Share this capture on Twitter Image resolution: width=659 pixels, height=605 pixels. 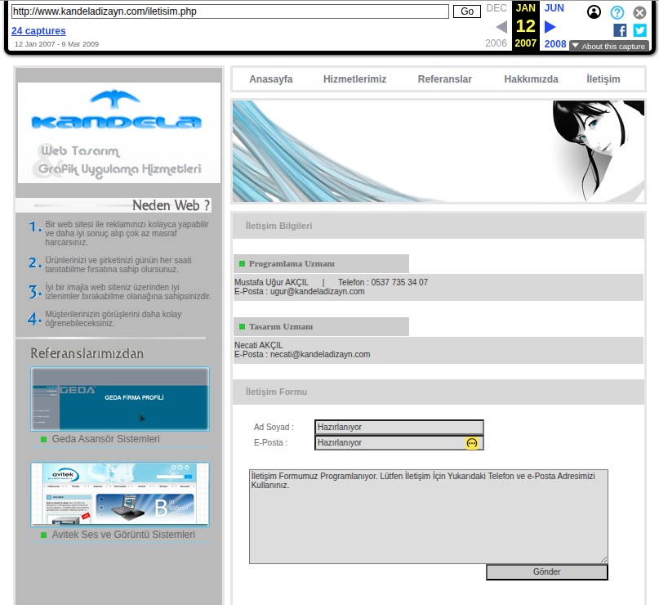pyautogui.click(x=639, y=30)
